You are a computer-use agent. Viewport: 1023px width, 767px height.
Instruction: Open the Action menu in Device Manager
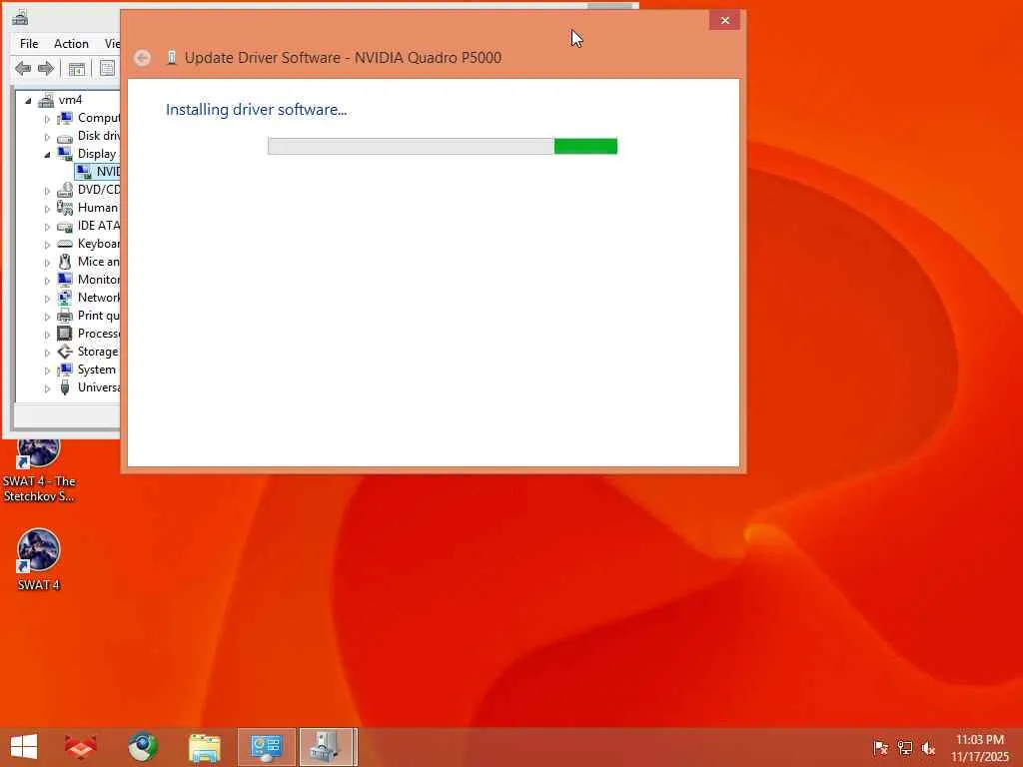[71, 44]
